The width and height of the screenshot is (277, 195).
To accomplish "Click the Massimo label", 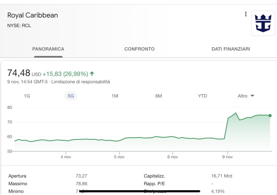I will point(18,184).
